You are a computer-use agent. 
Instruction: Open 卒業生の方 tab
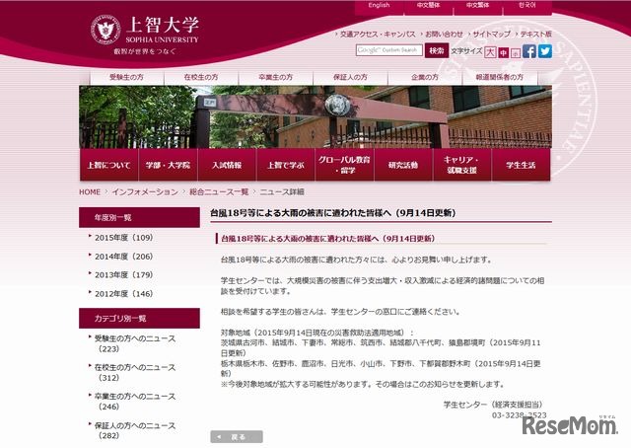[x=276, y=77]
